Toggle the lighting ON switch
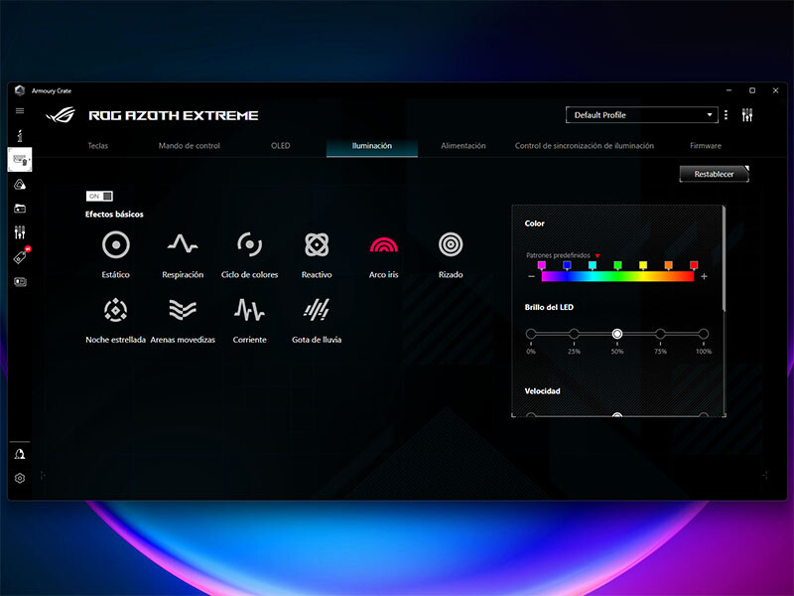The width and height of the screenshot is (794, 596). [x=100, y=196]
